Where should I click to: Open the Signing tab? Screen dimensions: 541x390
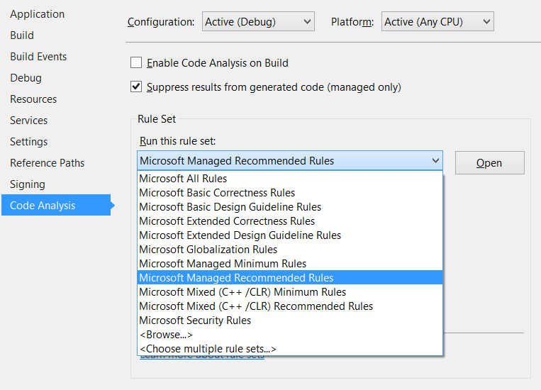coord(28,184)
